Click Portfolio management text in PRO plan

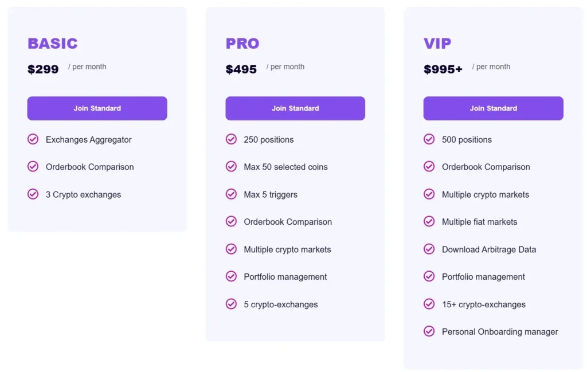[x=285, y=277]
